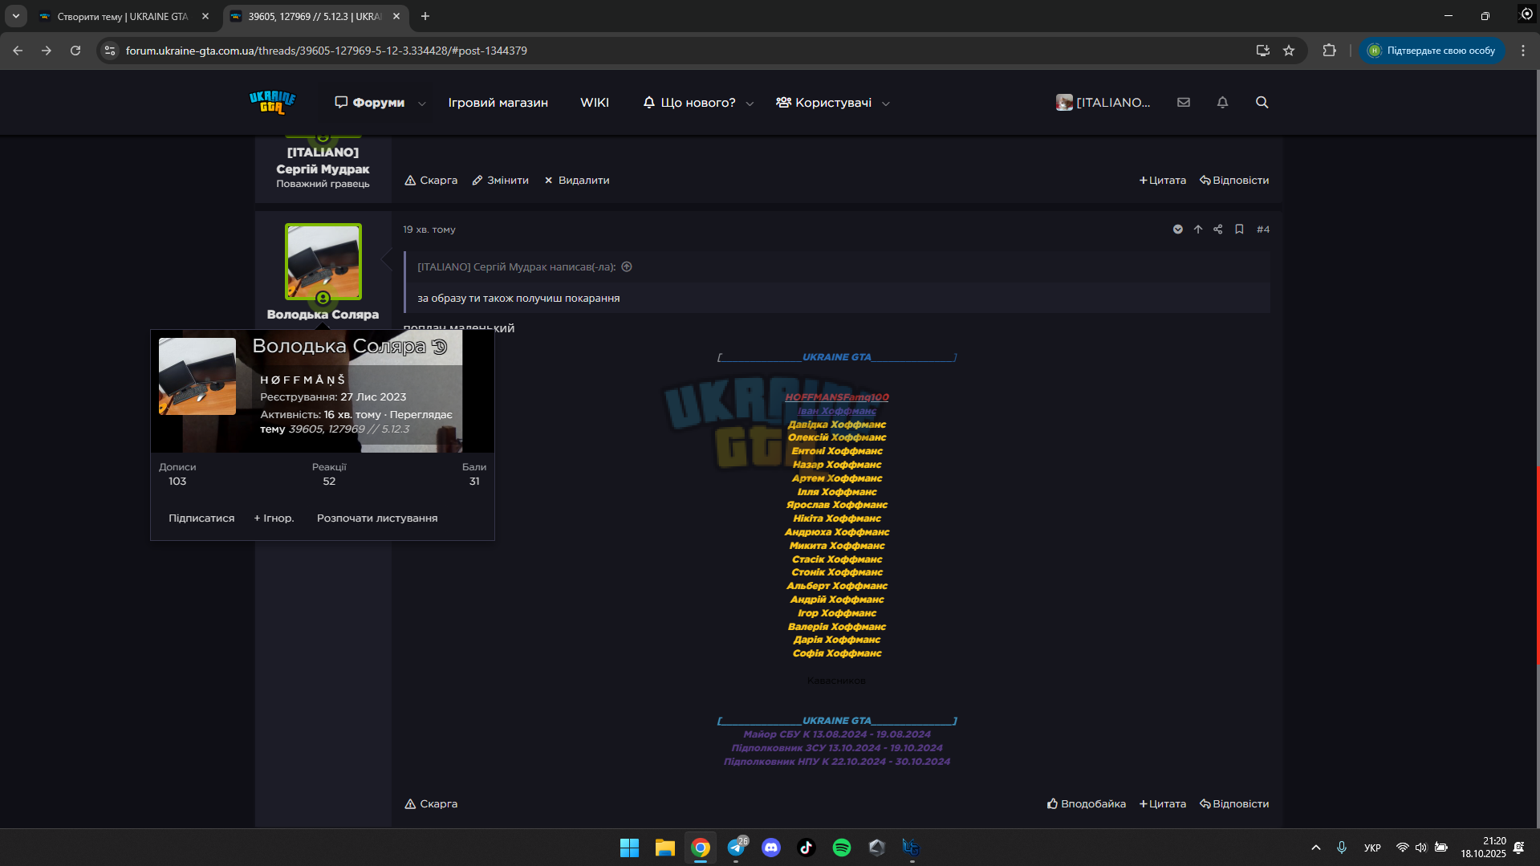
Task: Open the Що нового? navigation item
Action: tap(689, 103)
